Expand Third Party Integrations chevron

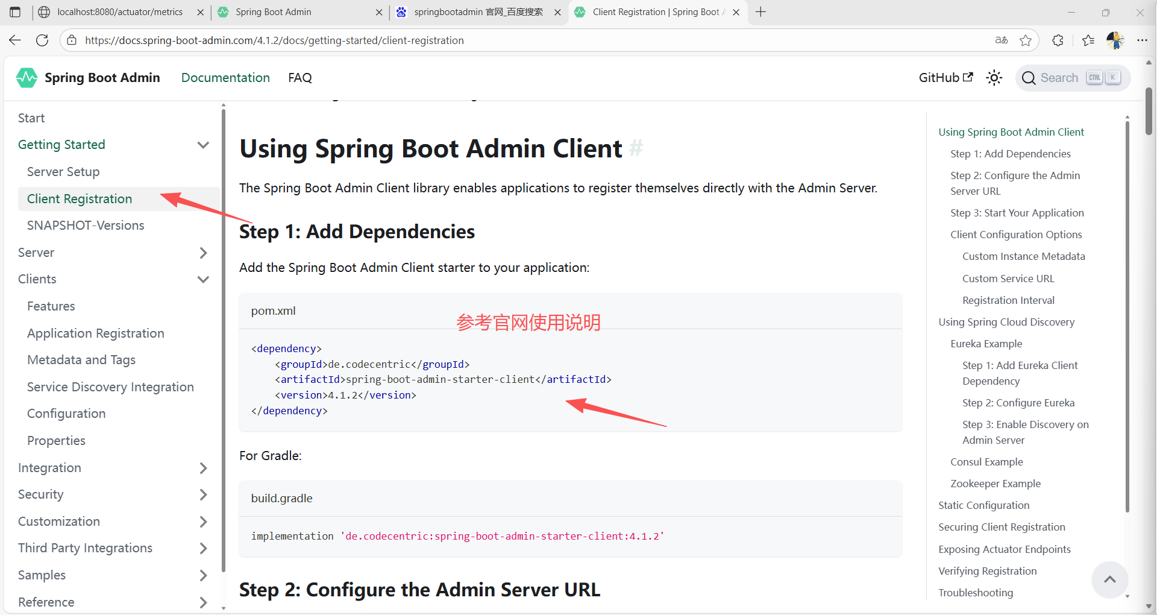coord(203,548)
